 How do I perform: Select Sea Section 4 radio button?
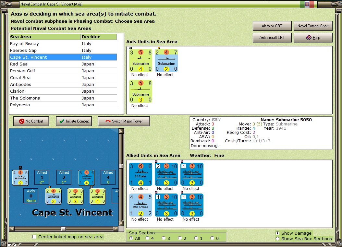point(147,238)
